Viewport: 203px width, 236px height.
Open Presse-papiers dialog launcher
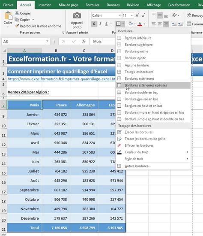click(63, 33)
